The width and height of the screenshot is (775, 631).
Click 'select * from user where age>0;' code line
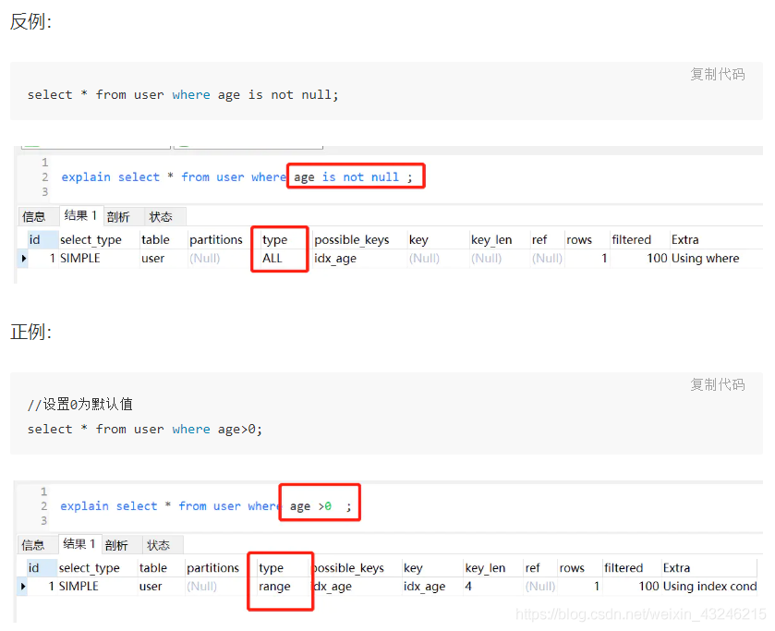coord(145,430)
